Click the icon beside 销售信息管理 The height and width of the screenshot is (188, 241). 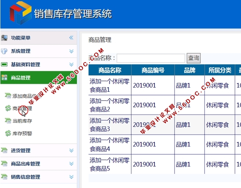[x=4, y=177]
